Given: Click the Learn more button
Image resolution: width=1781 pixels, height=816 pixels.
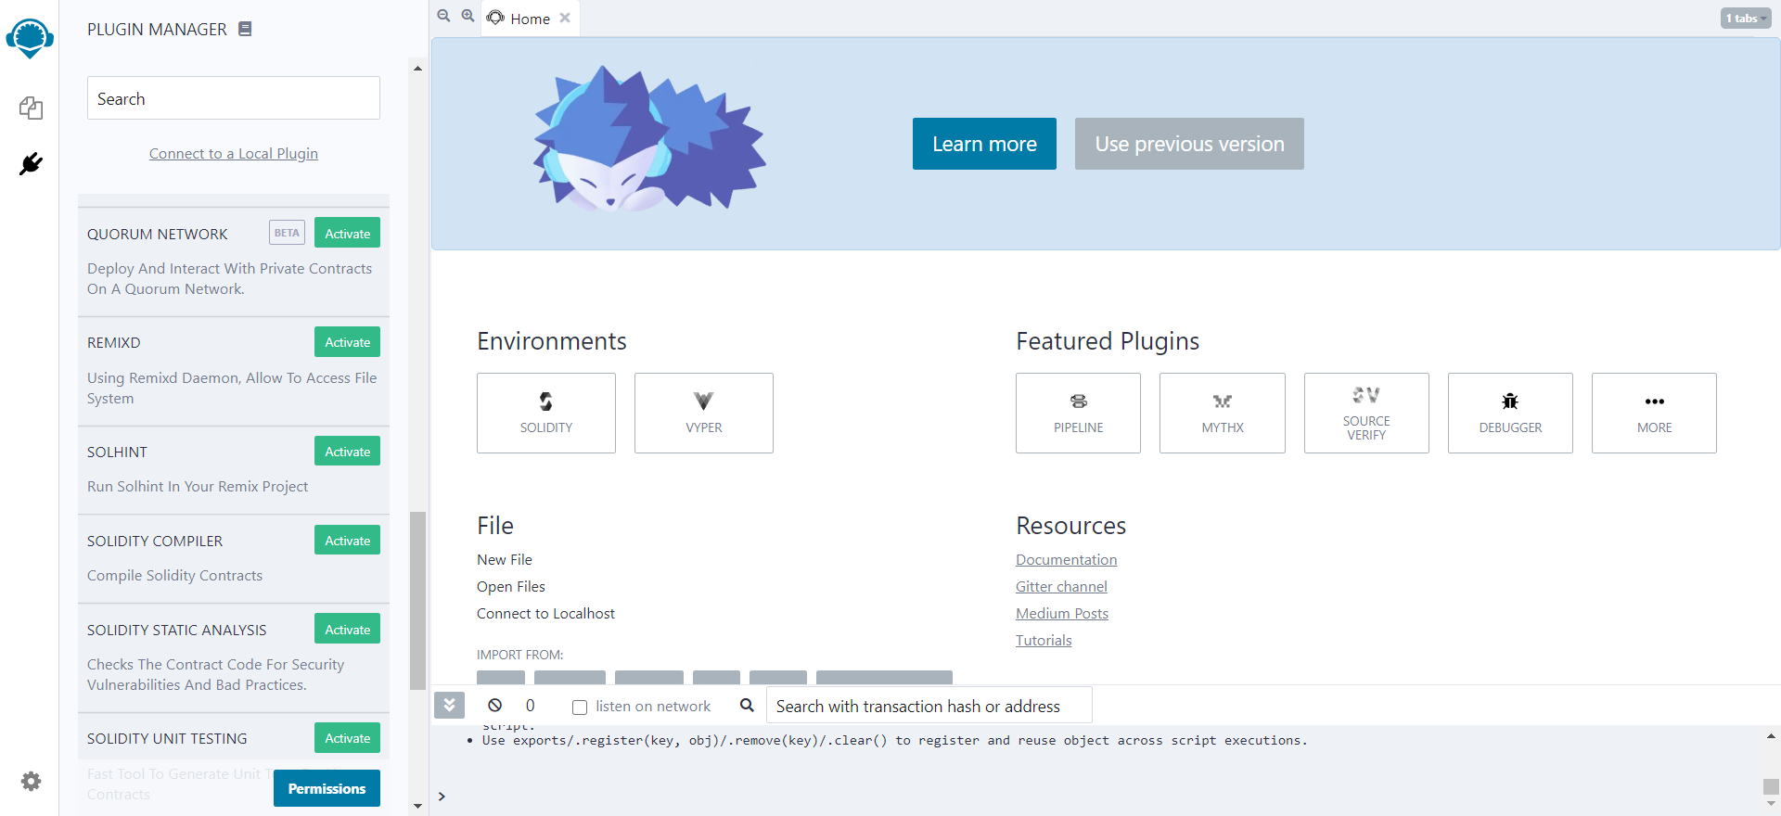Looking at the screenshot, I should tap(984, 144).
